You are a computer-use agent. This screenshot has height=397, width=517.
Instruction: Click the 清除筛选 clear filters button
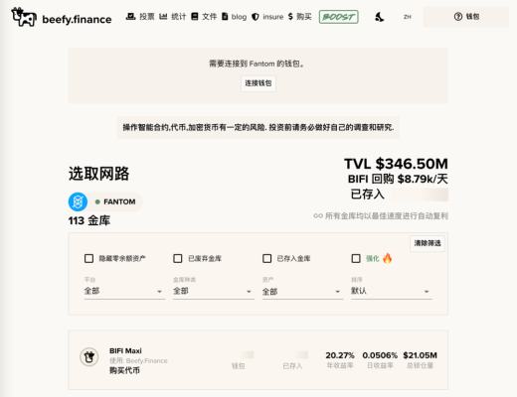pyautogui.click(x=428, y=243)
